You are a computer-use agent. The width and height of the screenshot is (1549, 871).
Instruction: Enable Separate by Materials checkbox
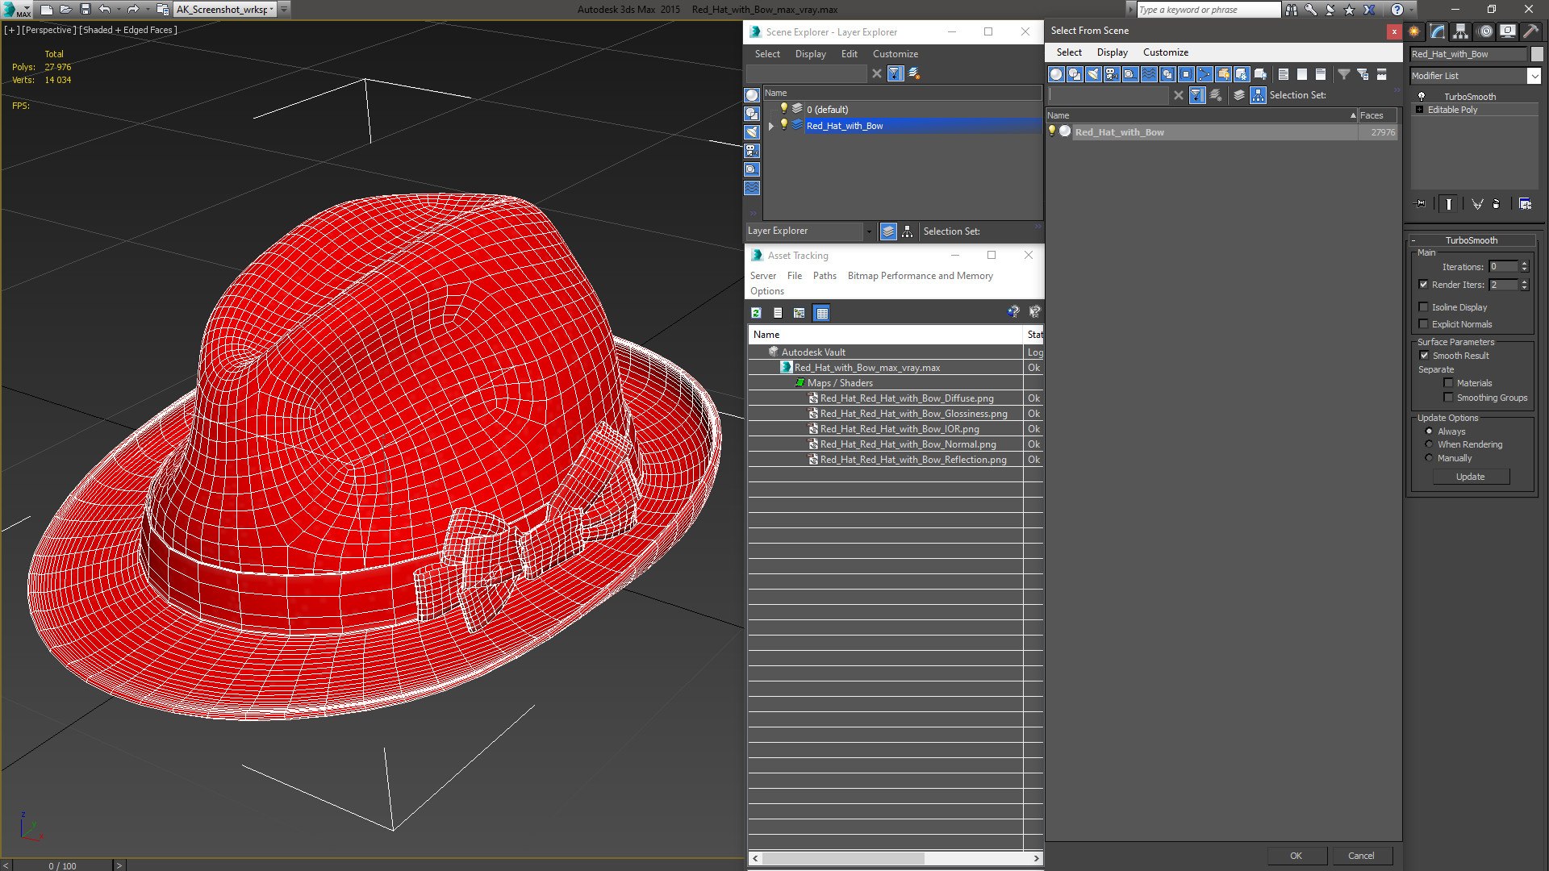tap(1448, 383)
